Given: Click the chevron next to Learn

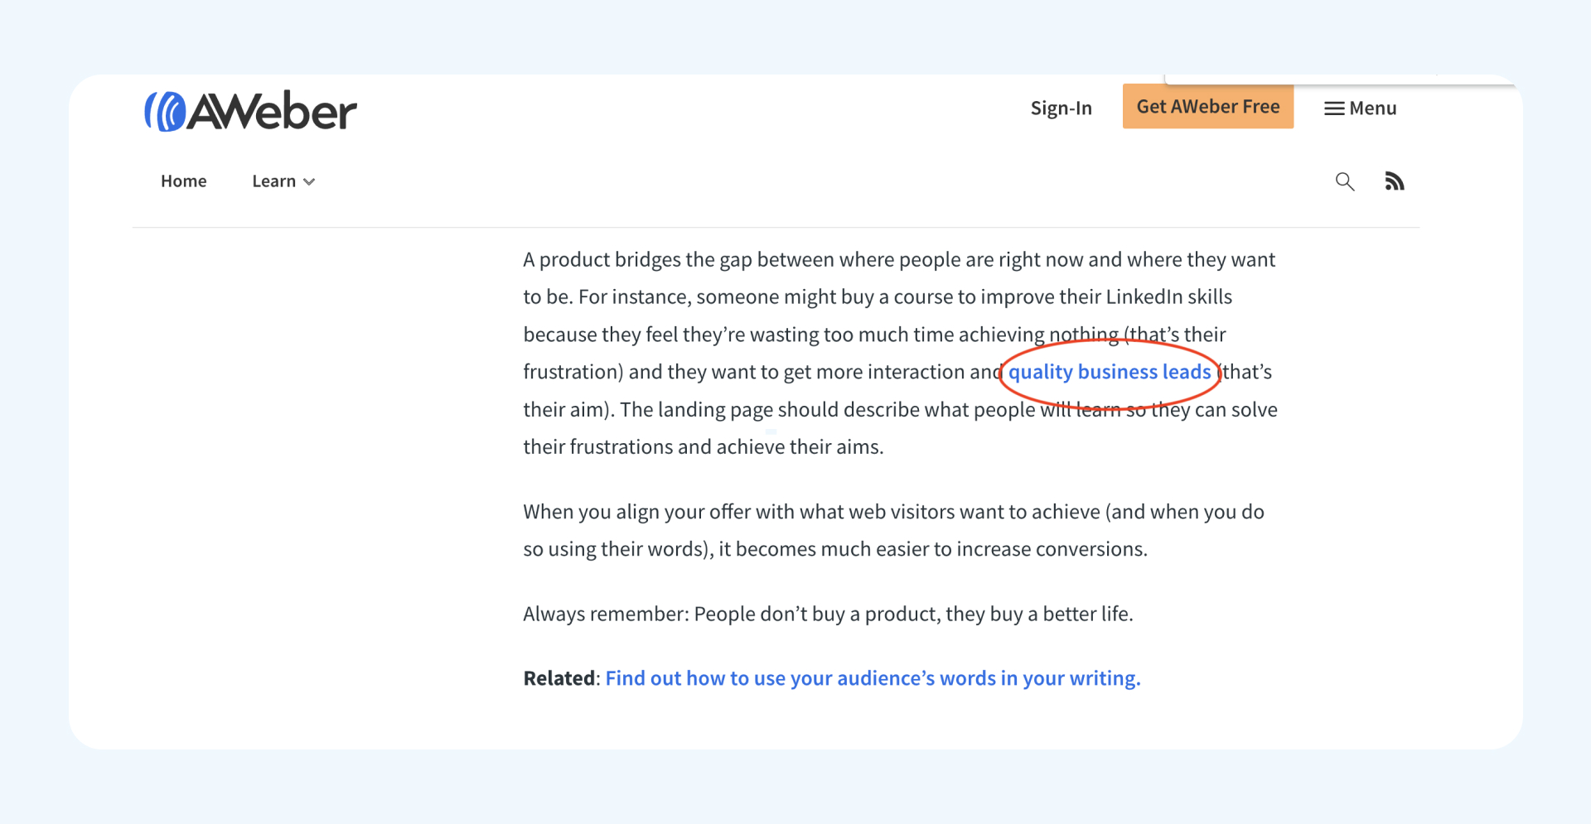Looking at the screenshot, I should click(310, 181).
